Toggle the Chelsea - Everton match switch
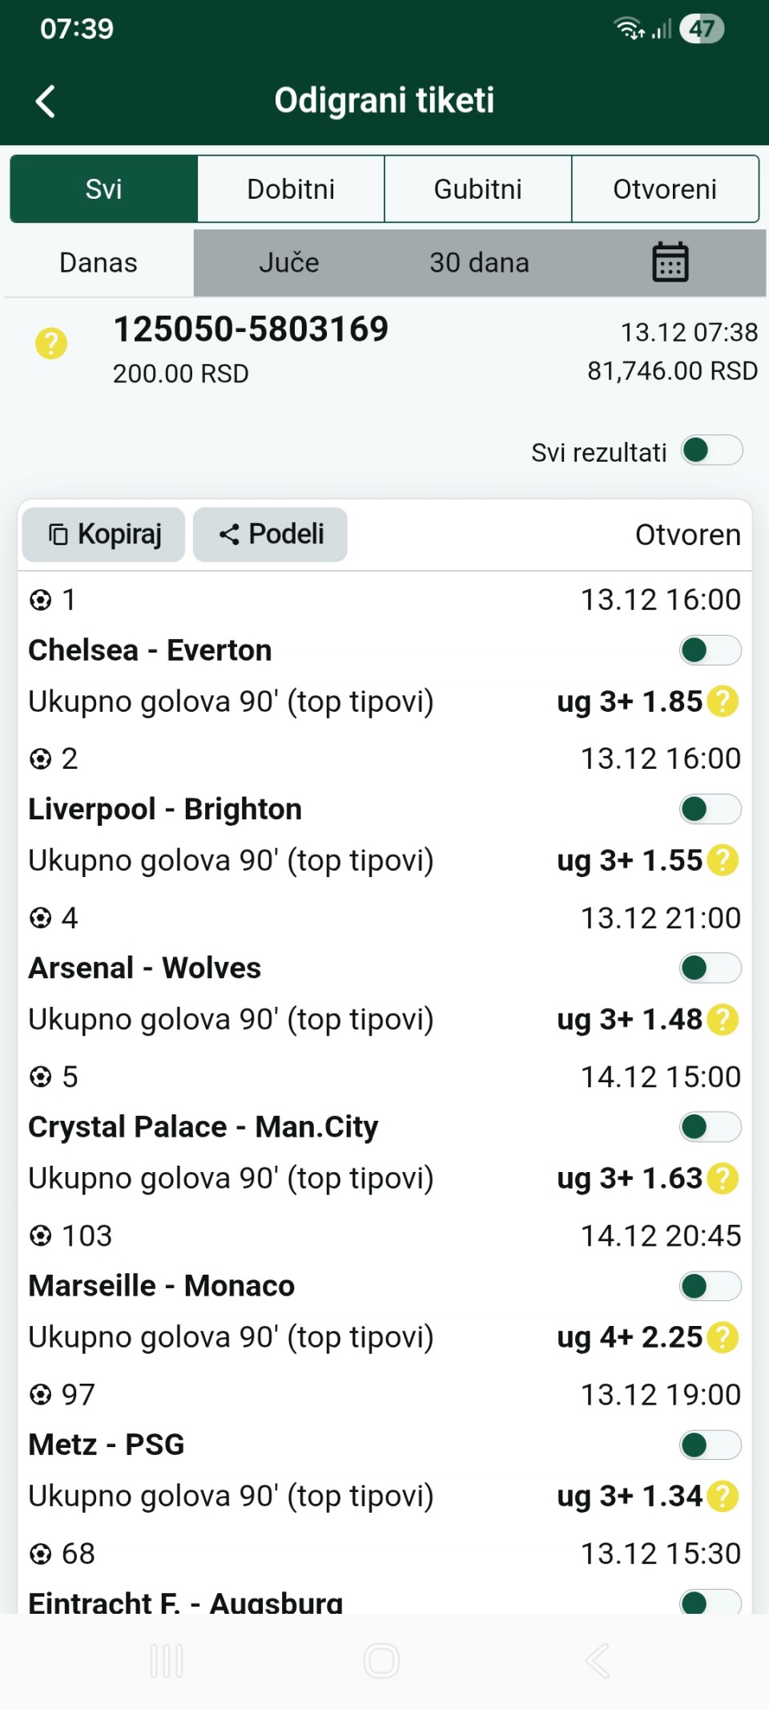Screen dimensions: 769x1710 pos(710,650)
